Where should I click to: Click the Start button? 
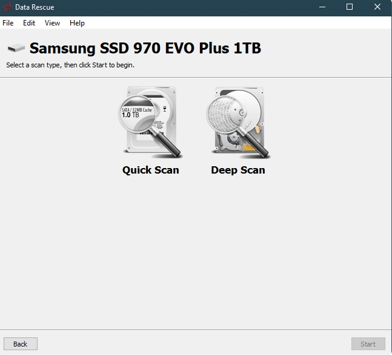tap(368, 343)
